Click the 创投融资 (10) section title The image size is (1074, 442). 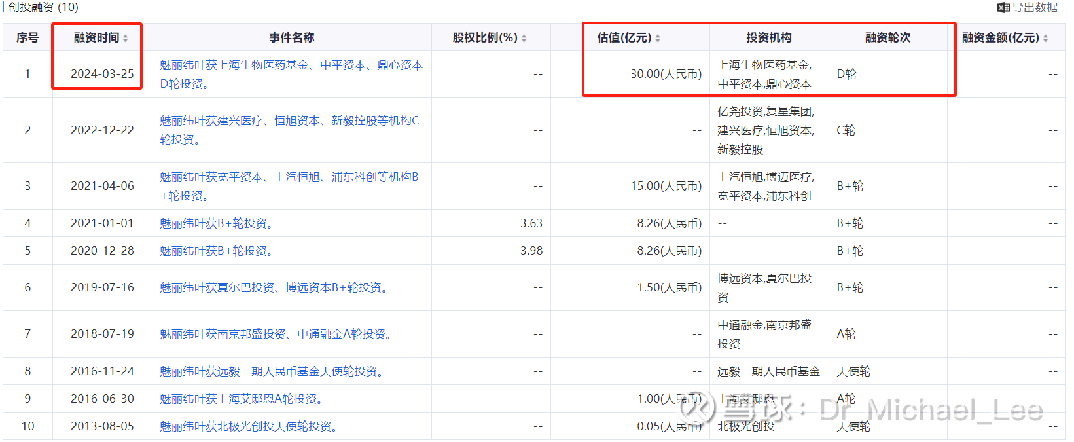(x=43, y=7)
